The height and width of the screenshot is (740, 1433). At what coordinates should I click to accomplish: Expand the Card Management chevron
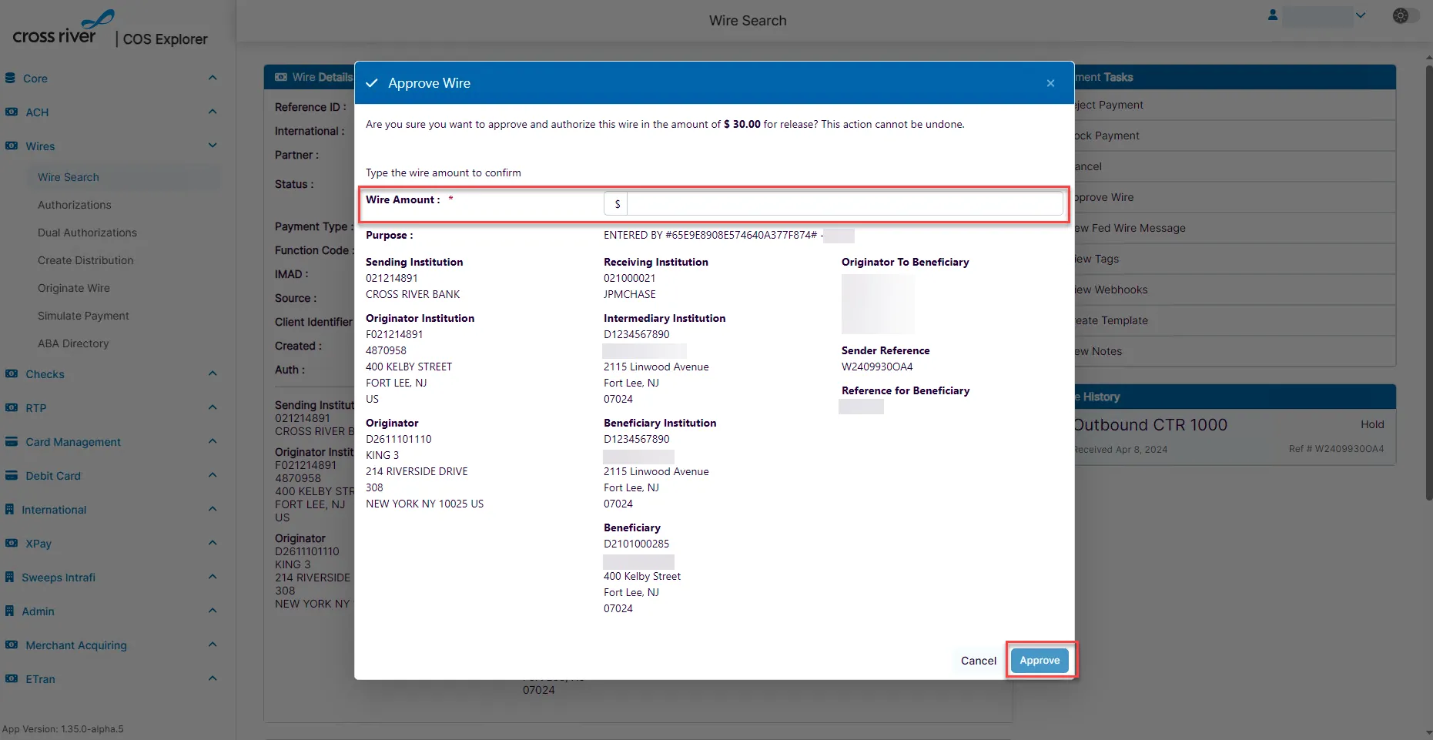[213, 441]
